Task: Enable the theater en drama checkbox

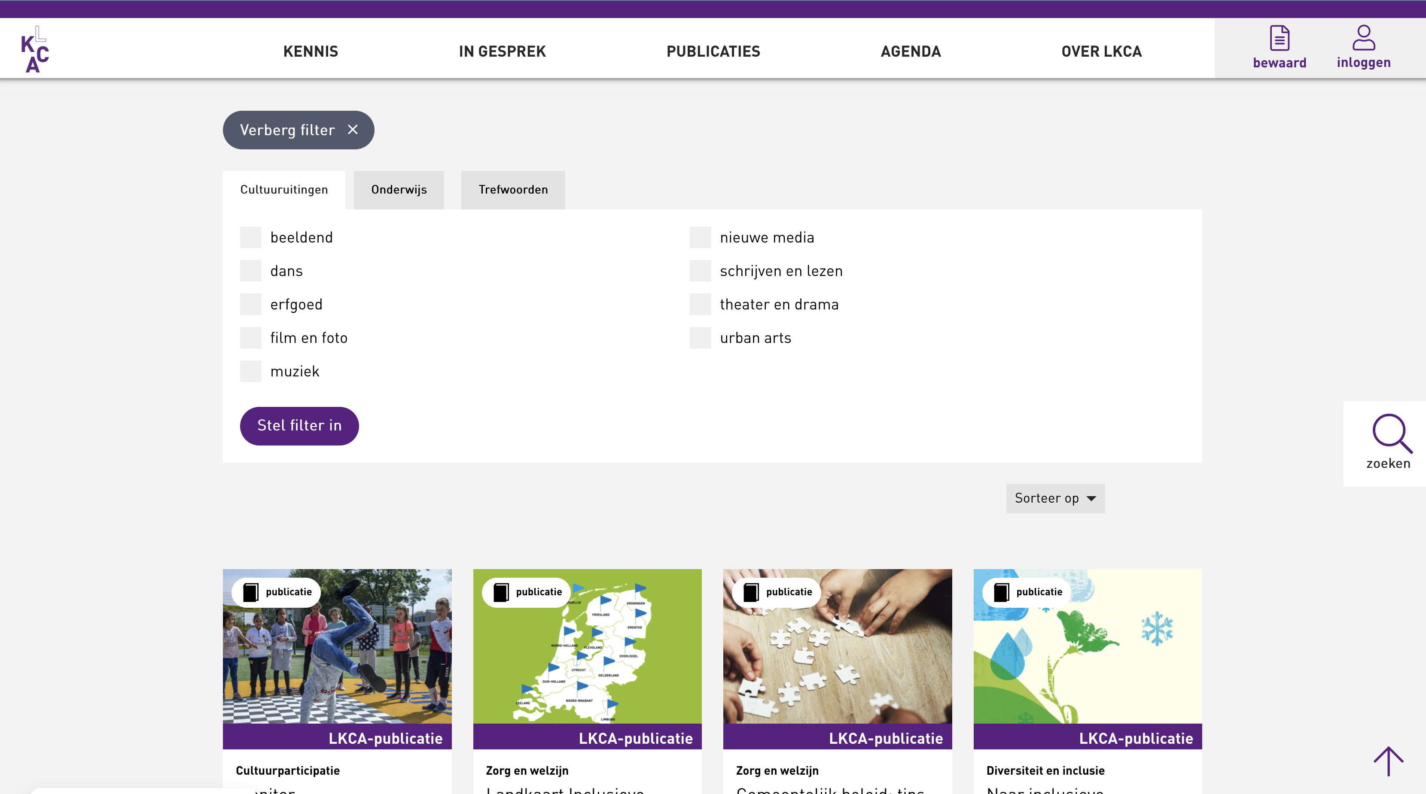Action: coord(700,304)
